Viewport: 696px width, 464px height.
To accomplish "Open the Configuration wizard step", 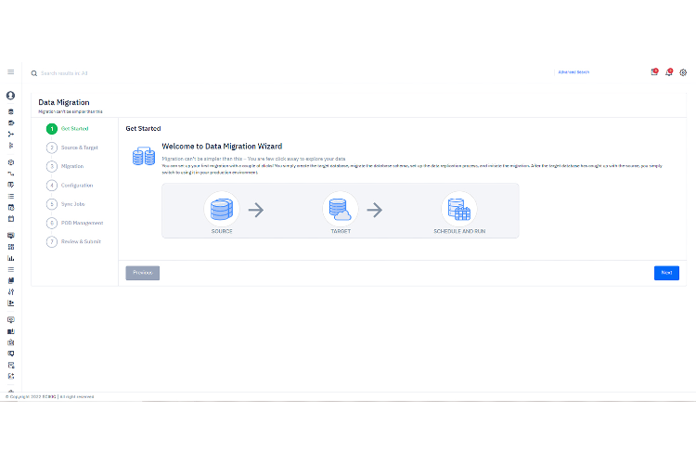I will pyautogui.click(x=70, y=186).
